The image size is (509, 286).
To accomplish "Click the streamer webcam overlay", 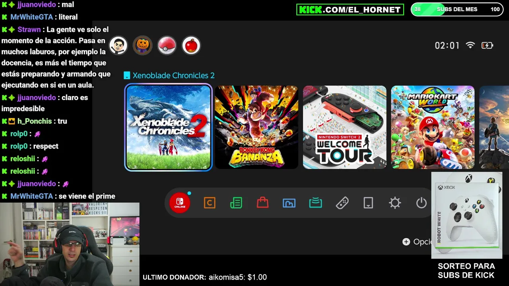I will point(70,244).
